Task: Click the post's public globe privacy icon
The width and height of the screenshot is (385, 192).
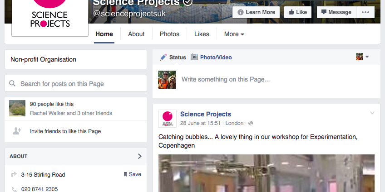Action: point(250,123)
